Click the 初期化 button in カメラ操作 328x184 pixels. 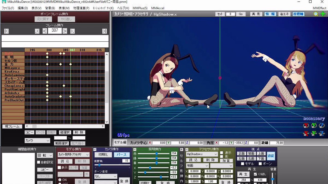tap(103, 155)
